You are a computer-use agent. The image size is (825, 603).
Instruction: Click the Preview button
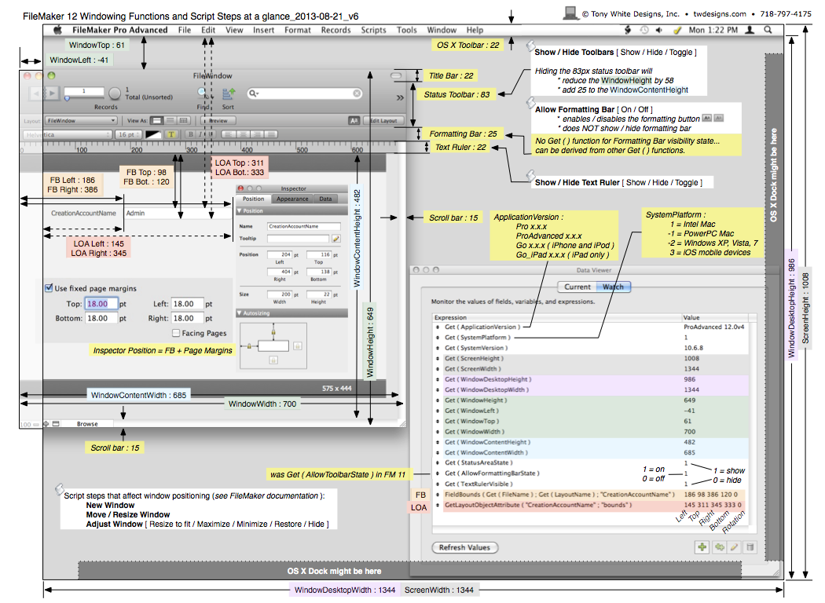(x=218, y=120)
